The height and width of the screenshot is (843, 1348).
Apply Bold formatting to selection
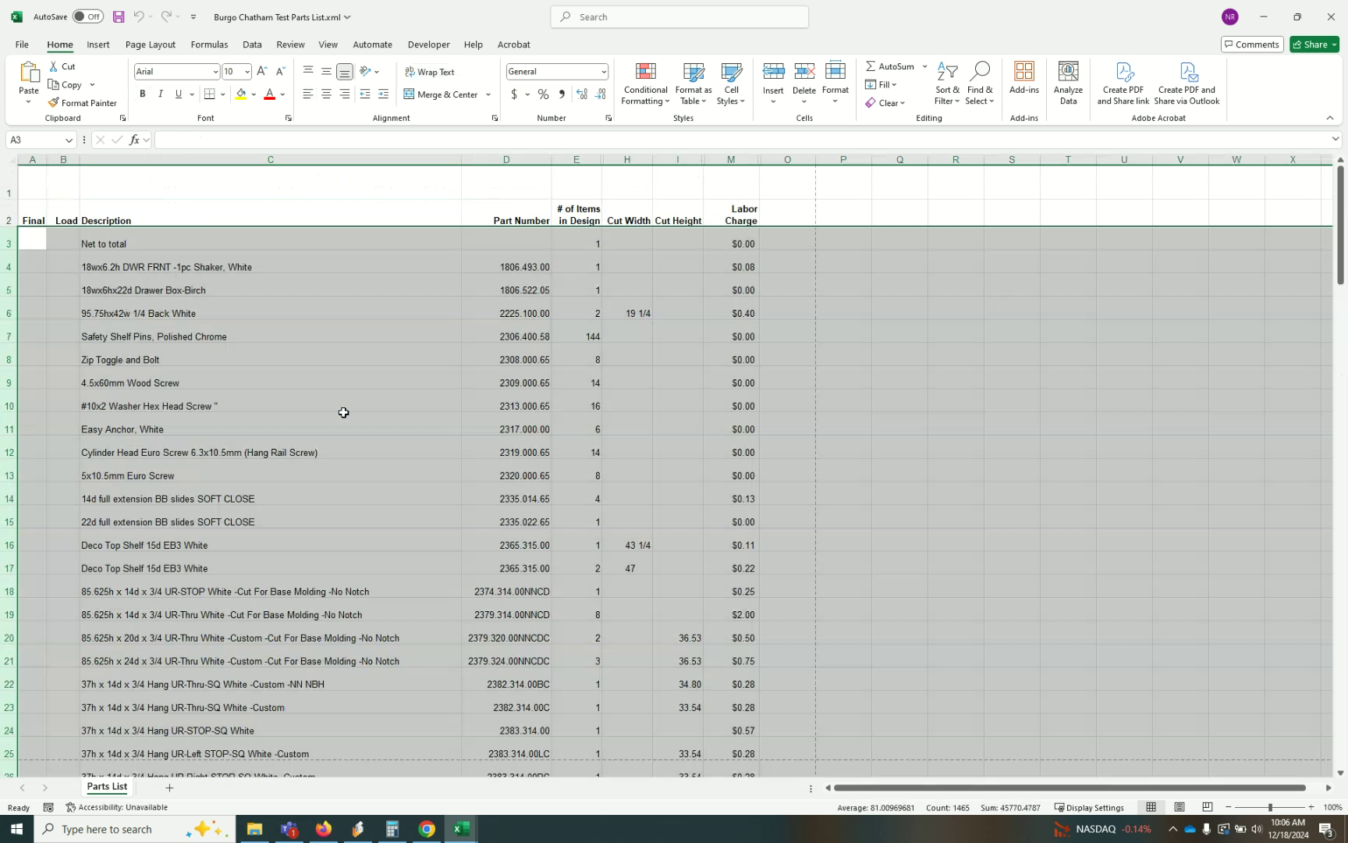tap(142, 94)
